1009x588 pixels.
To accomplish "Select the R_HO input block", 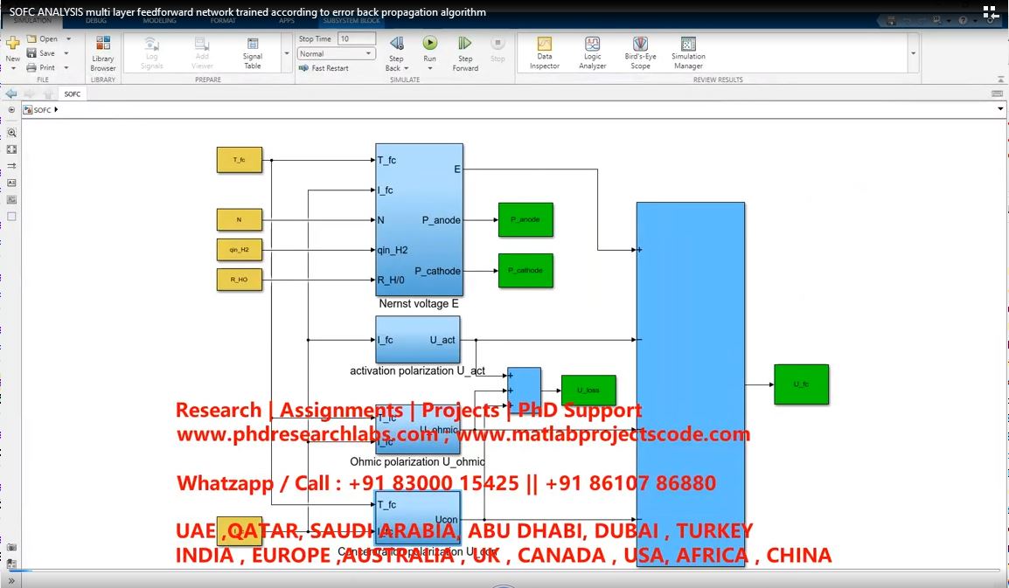I will [x=240, y=280].
